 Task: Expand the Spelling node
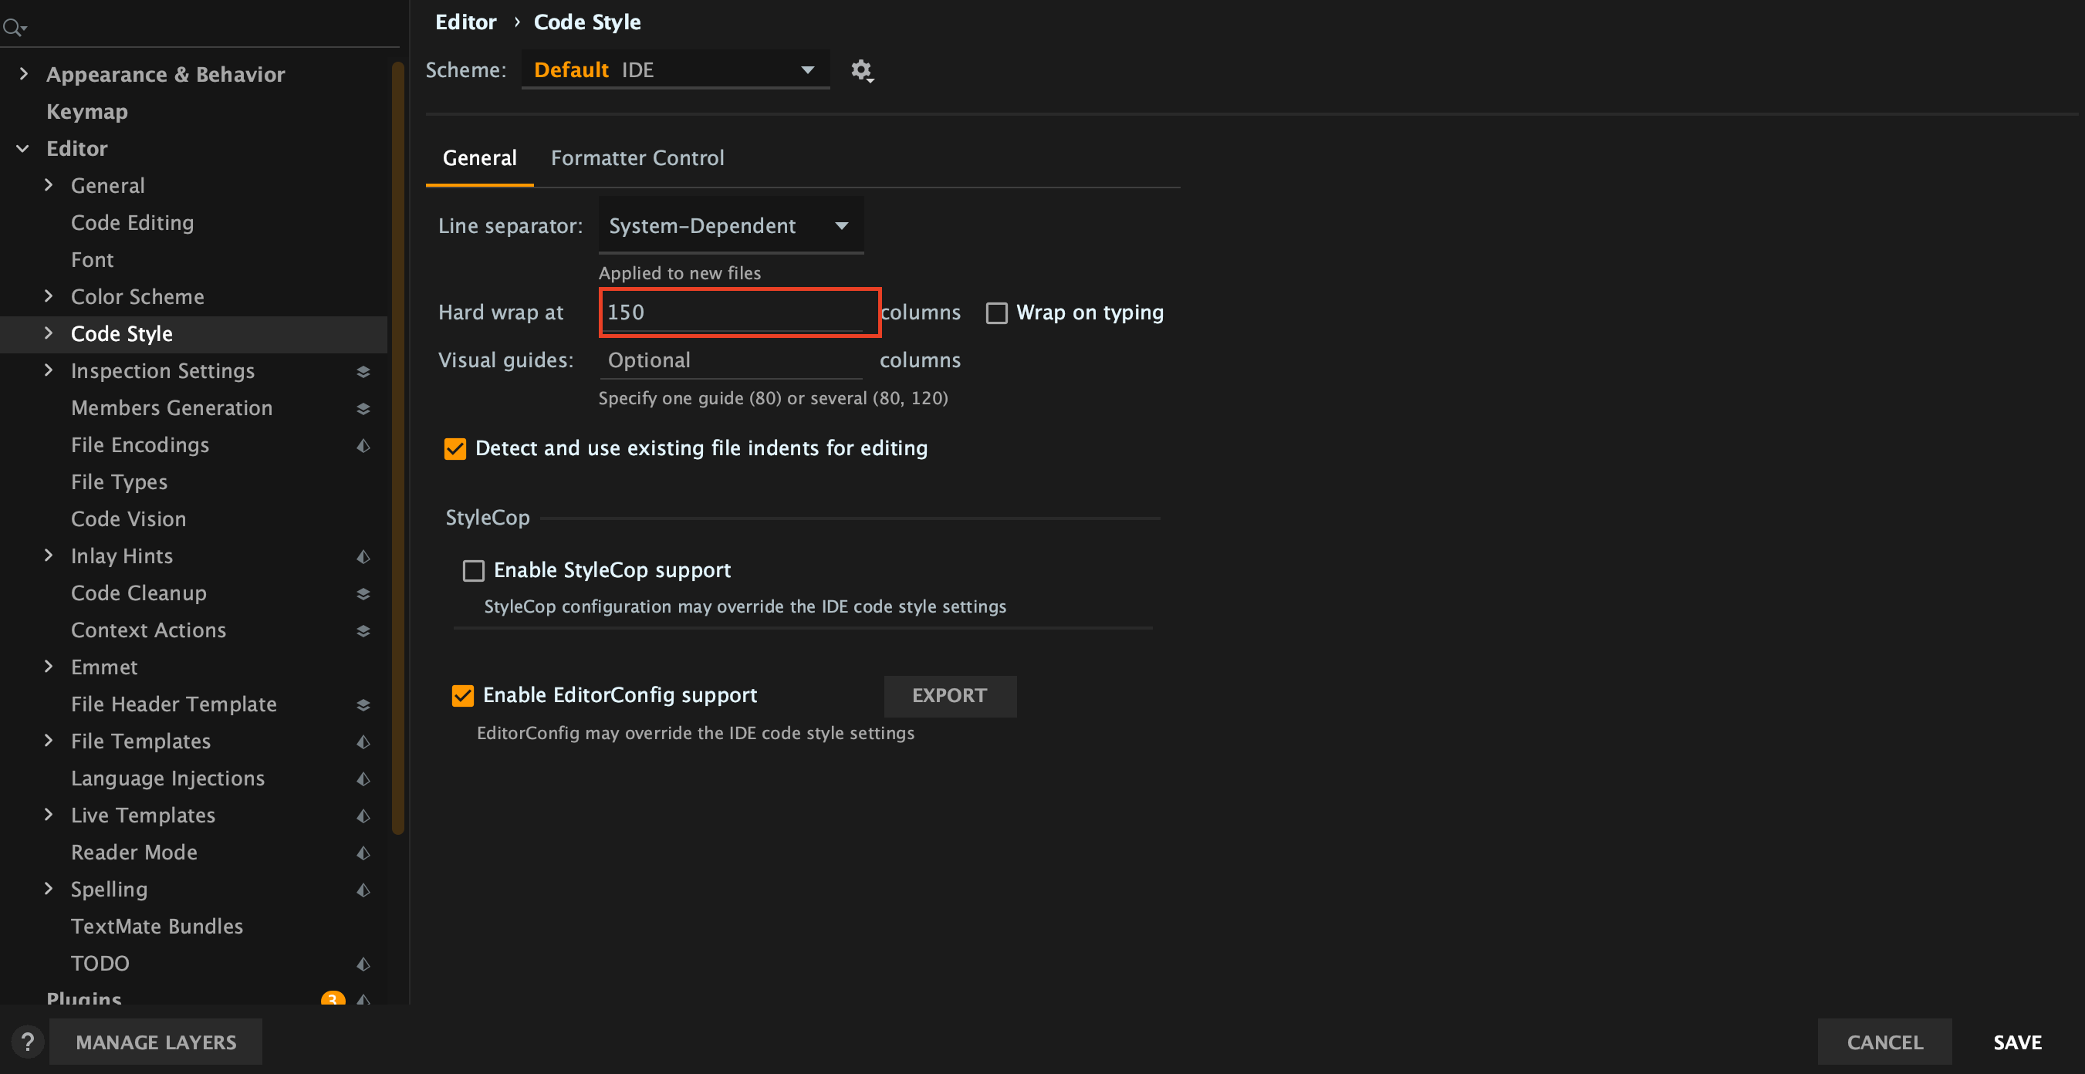[x=49, y=889]
